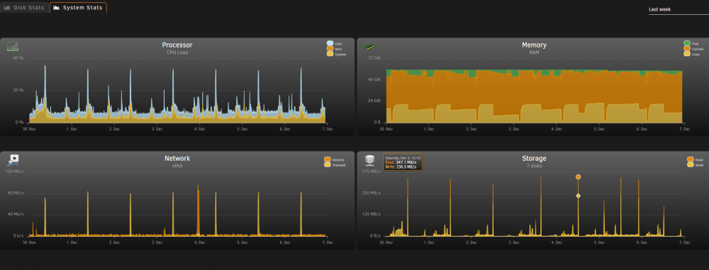Click the 7 disks subtitle under Storage

pos(534,166)
